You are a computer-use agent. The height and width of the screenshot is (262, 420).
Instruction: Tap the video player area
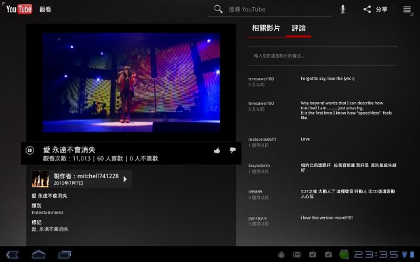(131, 83)
